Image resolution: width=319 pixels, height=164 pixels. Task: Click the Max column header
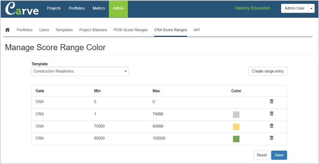[156, 91]
